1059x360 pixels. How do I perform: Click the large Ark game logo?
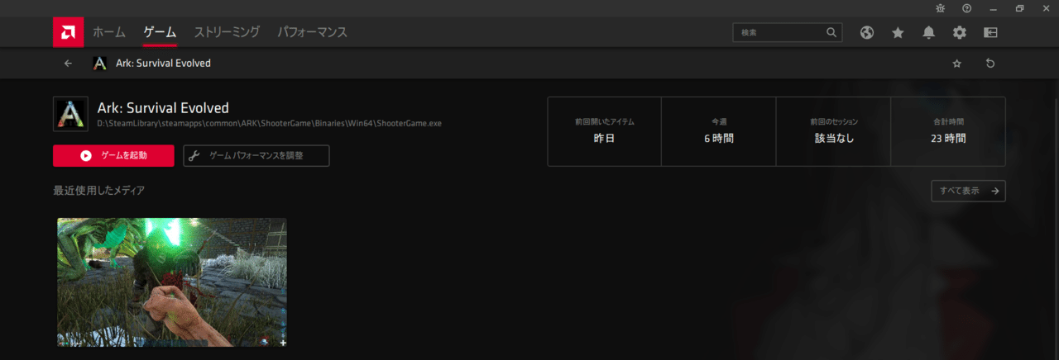coord(71,114)
